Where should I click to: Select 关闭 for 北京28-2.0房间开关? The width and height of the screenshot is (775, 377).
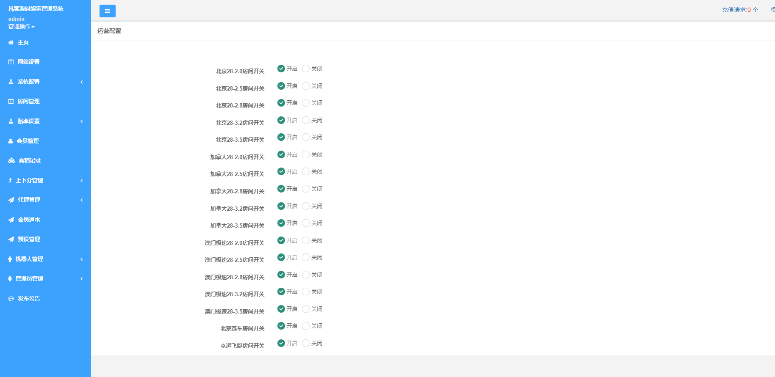point(306,69)
